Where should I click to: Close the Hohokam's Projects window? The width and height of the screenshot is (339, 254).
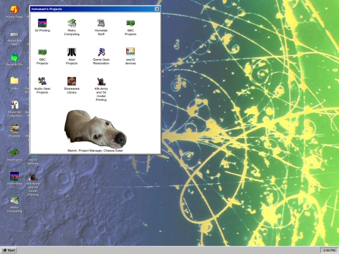[x=157, y=9]
